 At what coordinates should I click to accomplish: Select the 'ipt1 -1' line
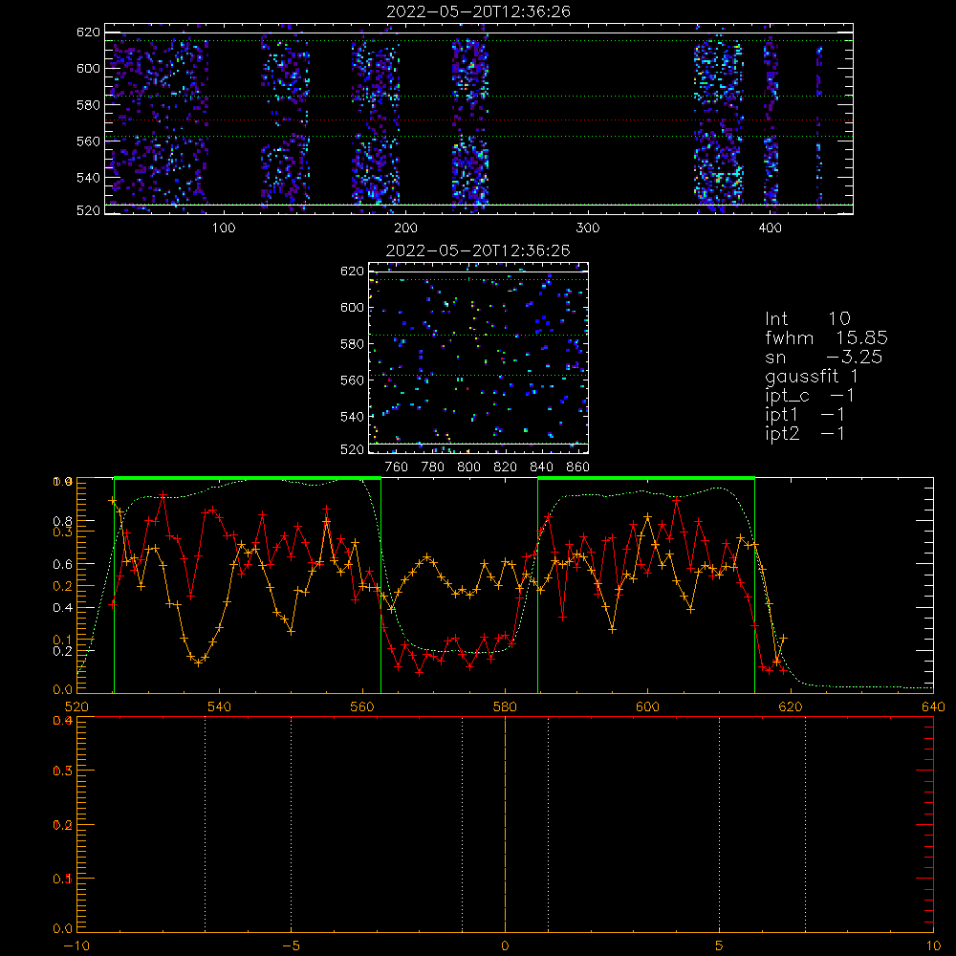coord(805,415)
